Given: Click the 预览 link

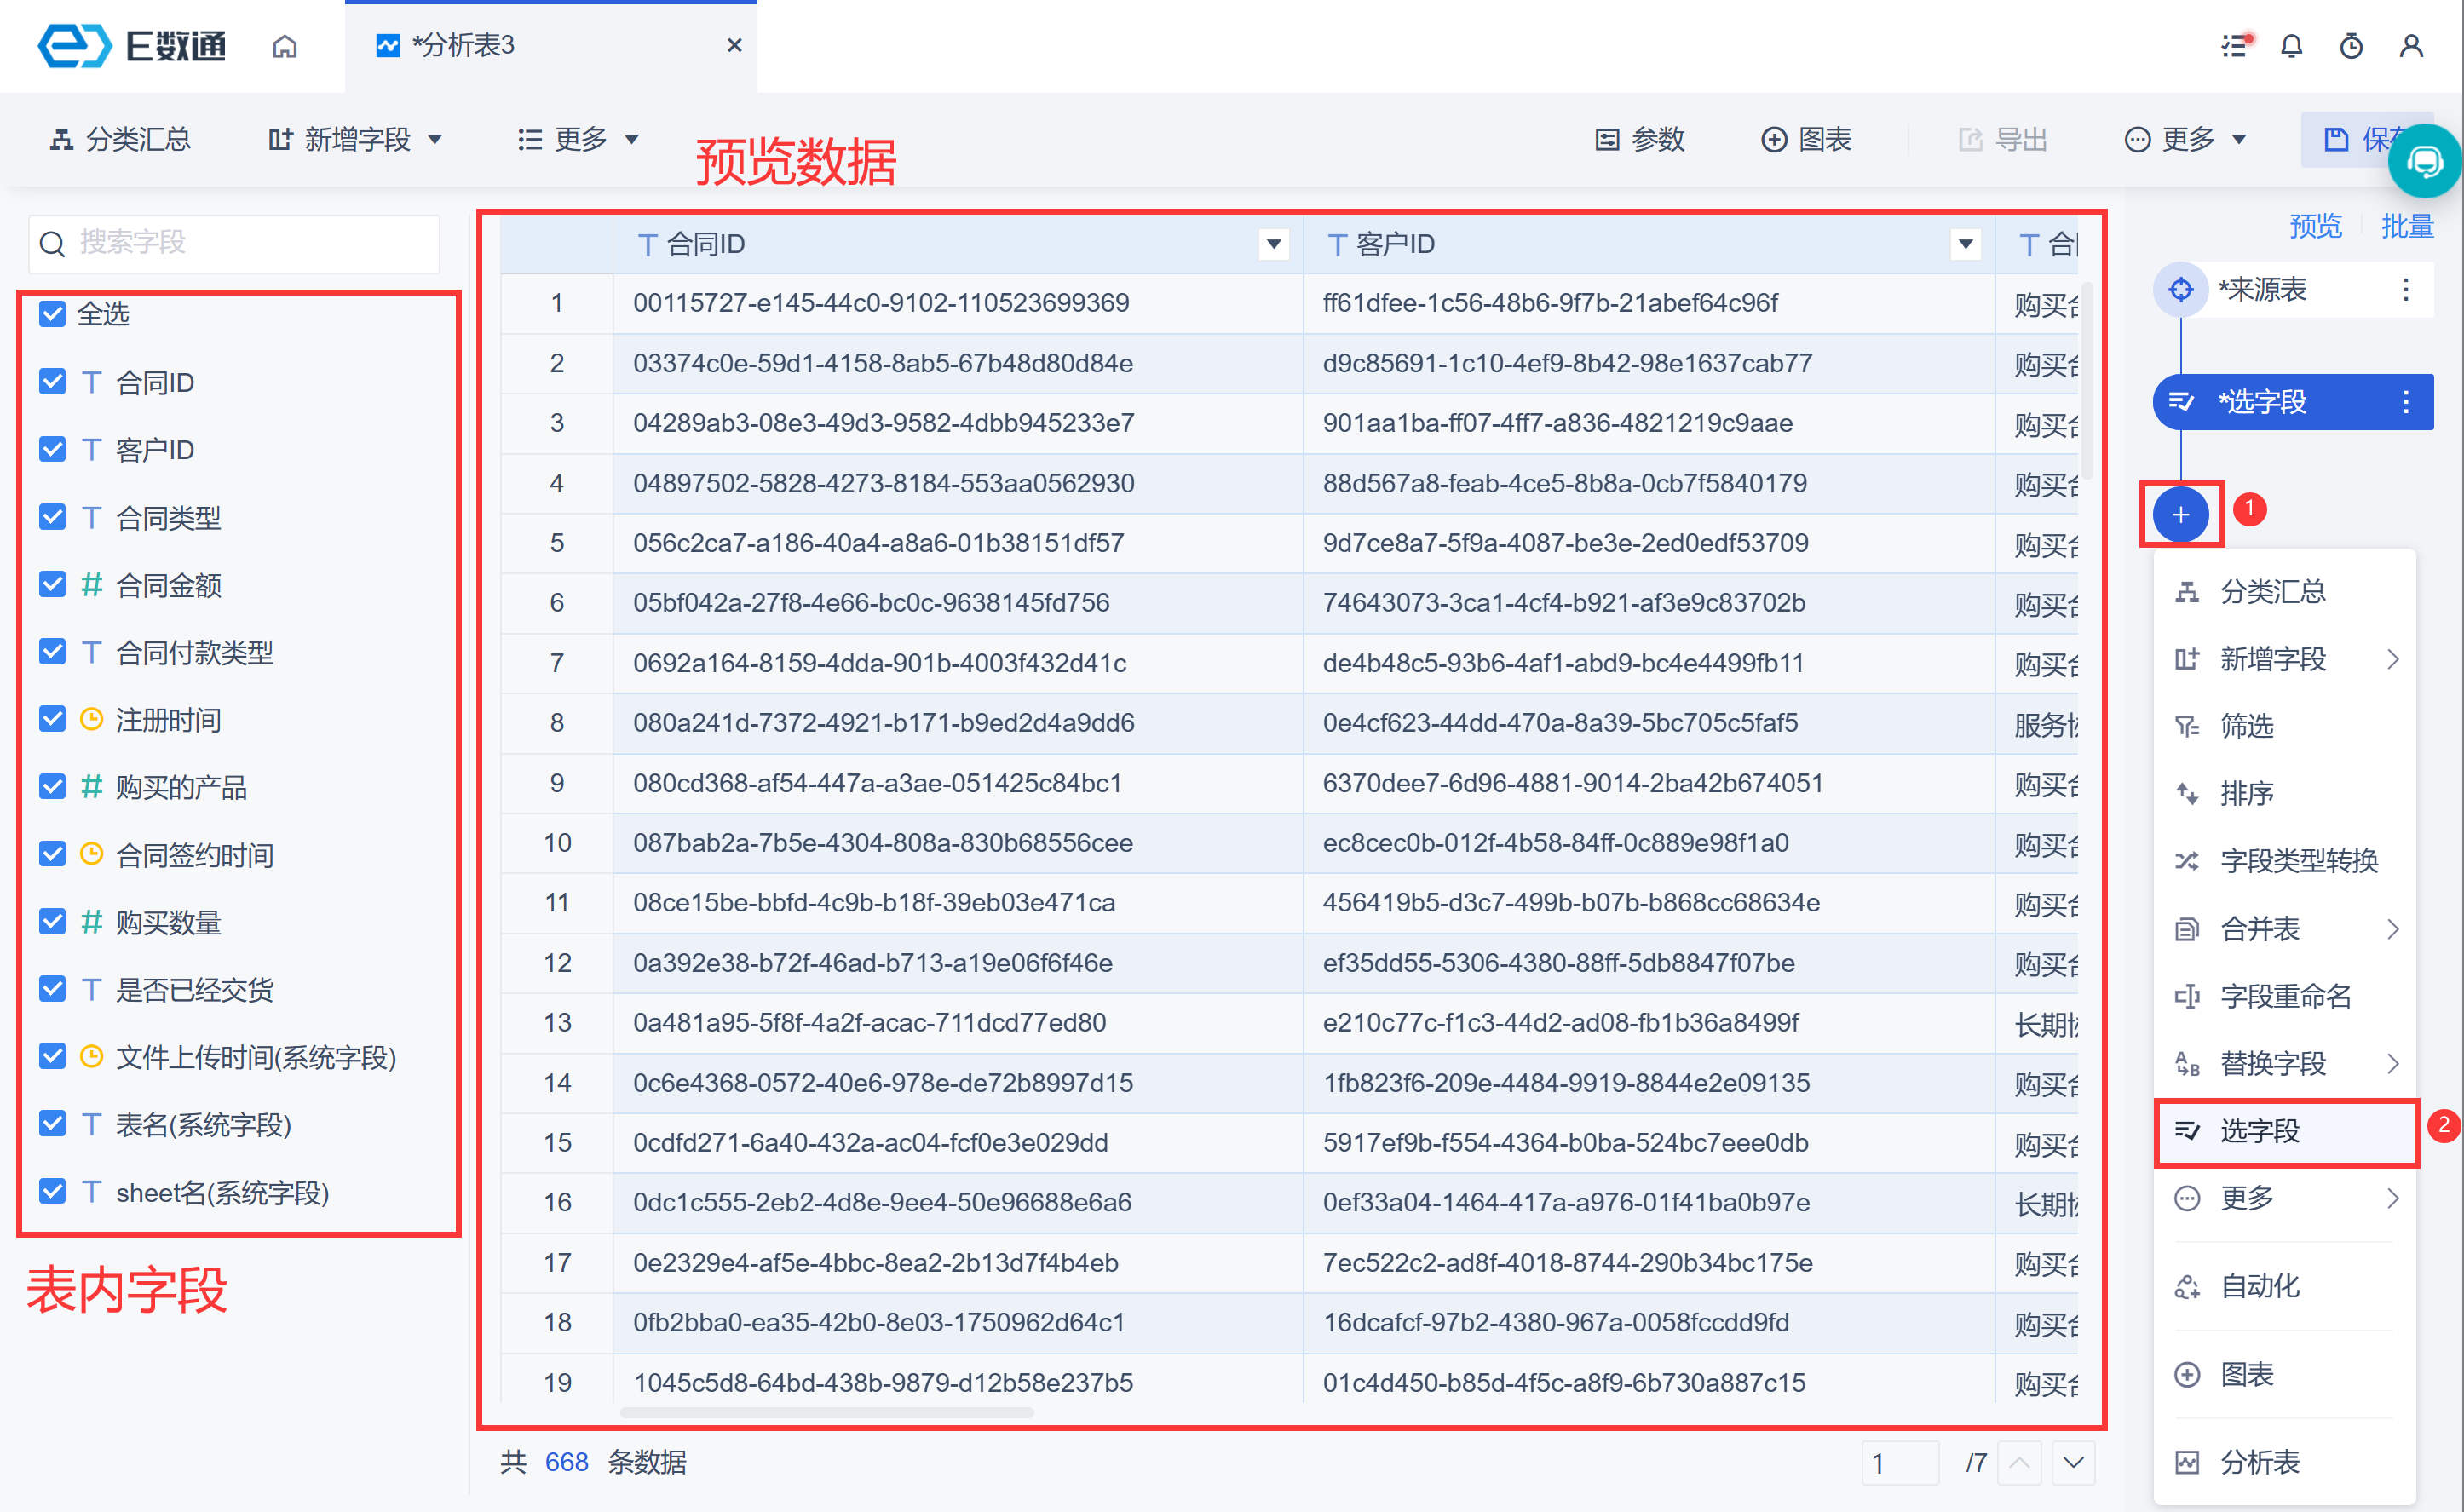Looking at the screenshot, I should [2315, 226].
